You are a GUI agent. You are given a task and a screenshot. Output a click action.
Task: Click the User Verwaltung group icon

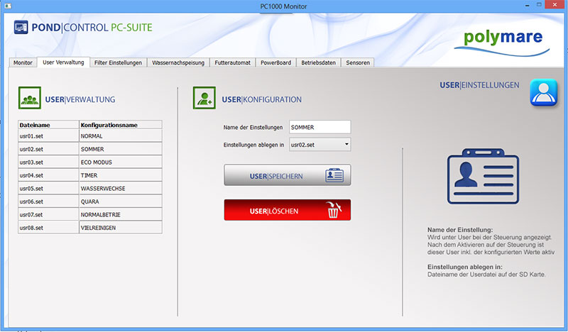[x=29, y=99]
